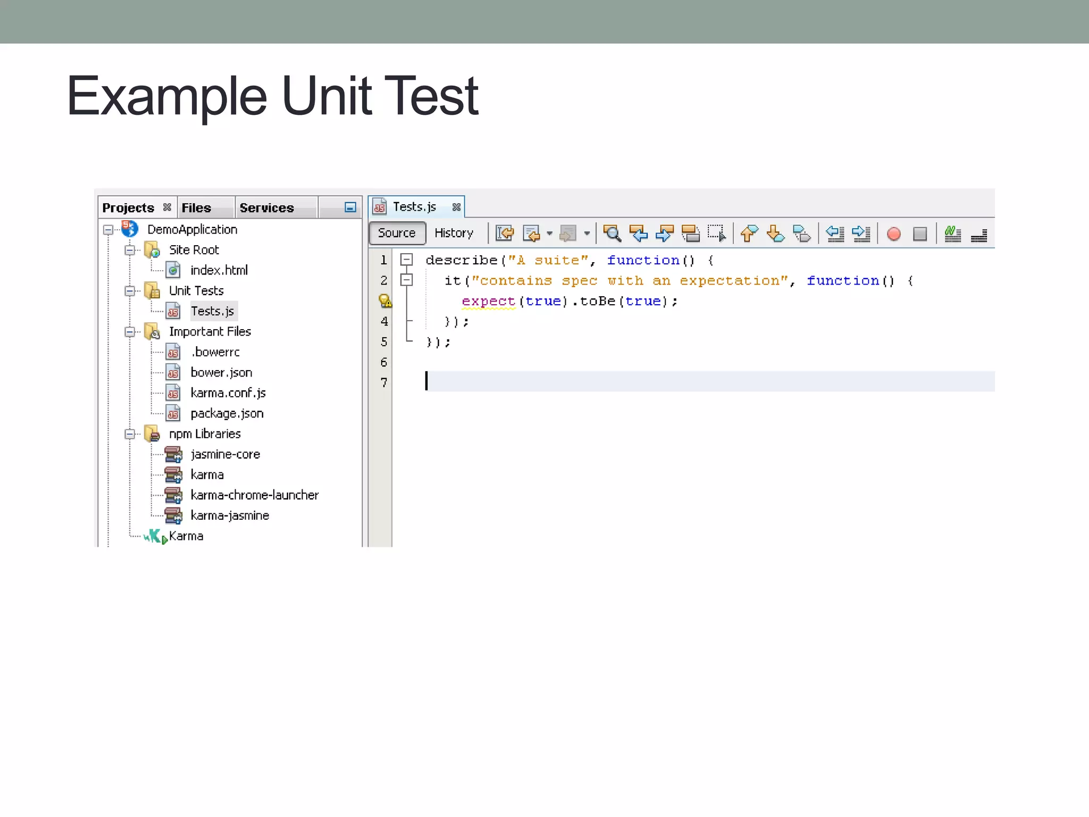
Task: Open the Forward history dropdown arrow
Action: pyautogui.click(x=587, y=234)
